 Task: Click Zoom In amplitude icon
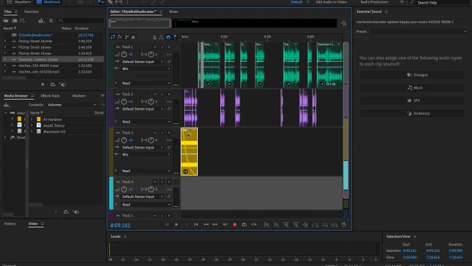[267, 225]
